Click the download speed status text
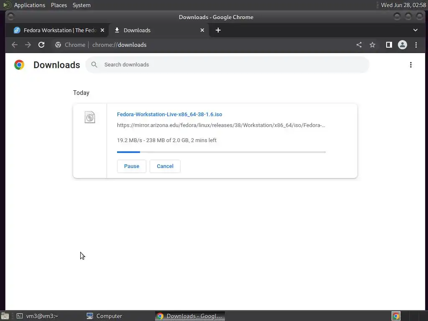 [x=167, y=140]
